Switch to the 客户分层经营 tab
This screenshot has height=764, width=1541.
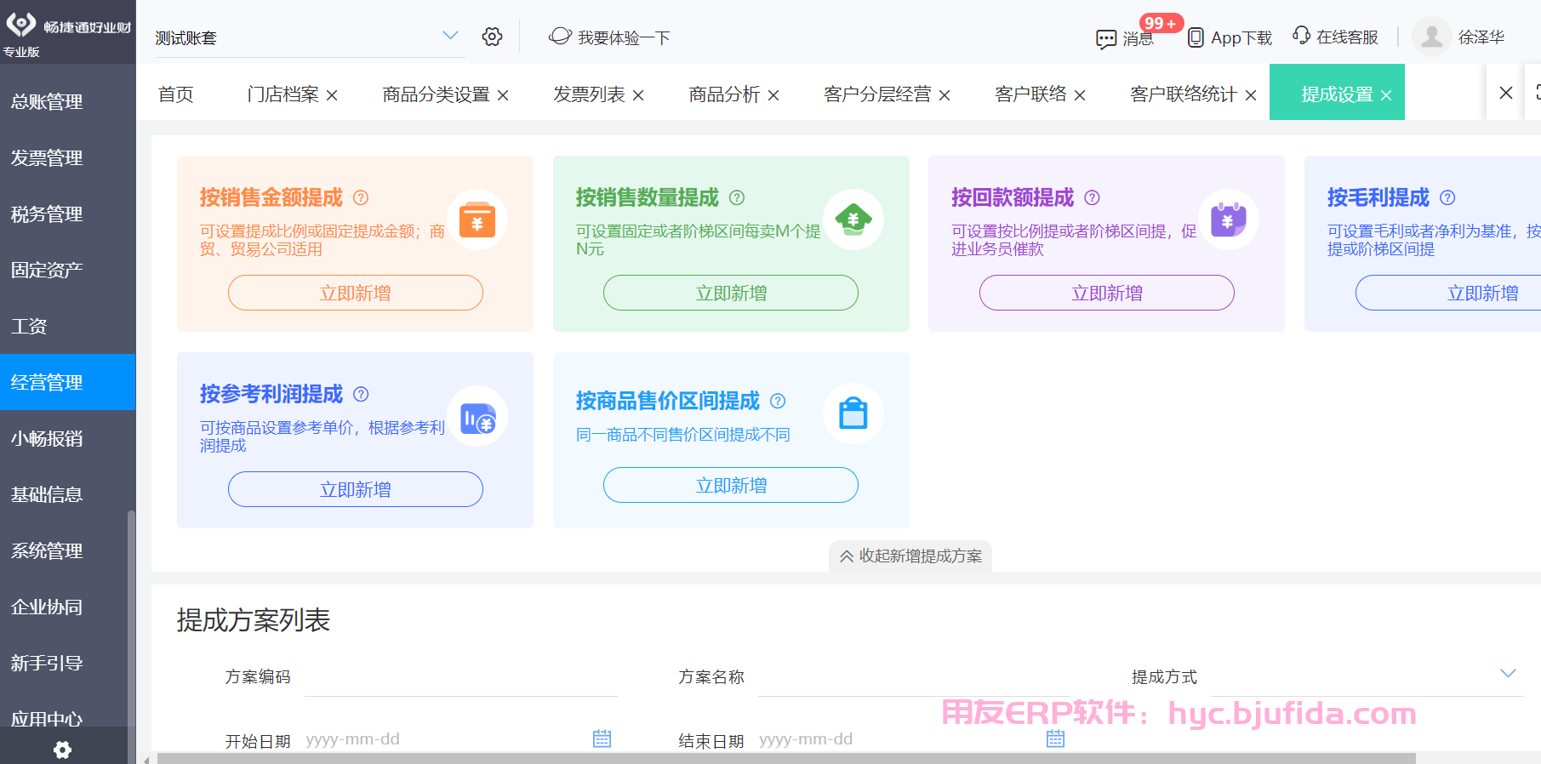[x=877, y=94]
